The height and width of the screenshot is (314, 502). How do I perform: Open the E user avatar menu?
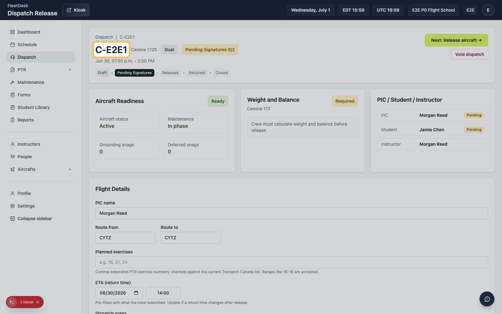(488, 10)
